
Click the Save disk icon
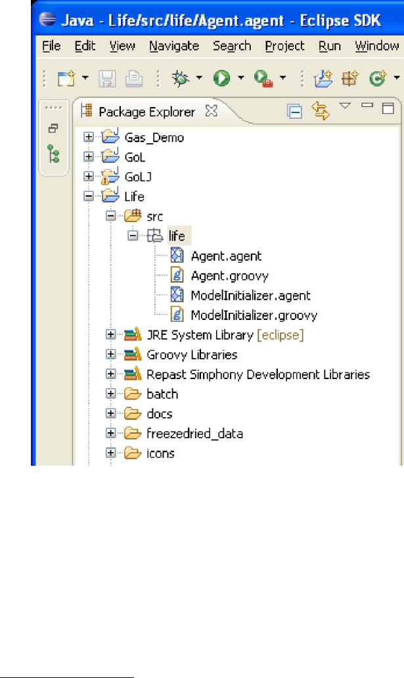[x=107, y=79]
